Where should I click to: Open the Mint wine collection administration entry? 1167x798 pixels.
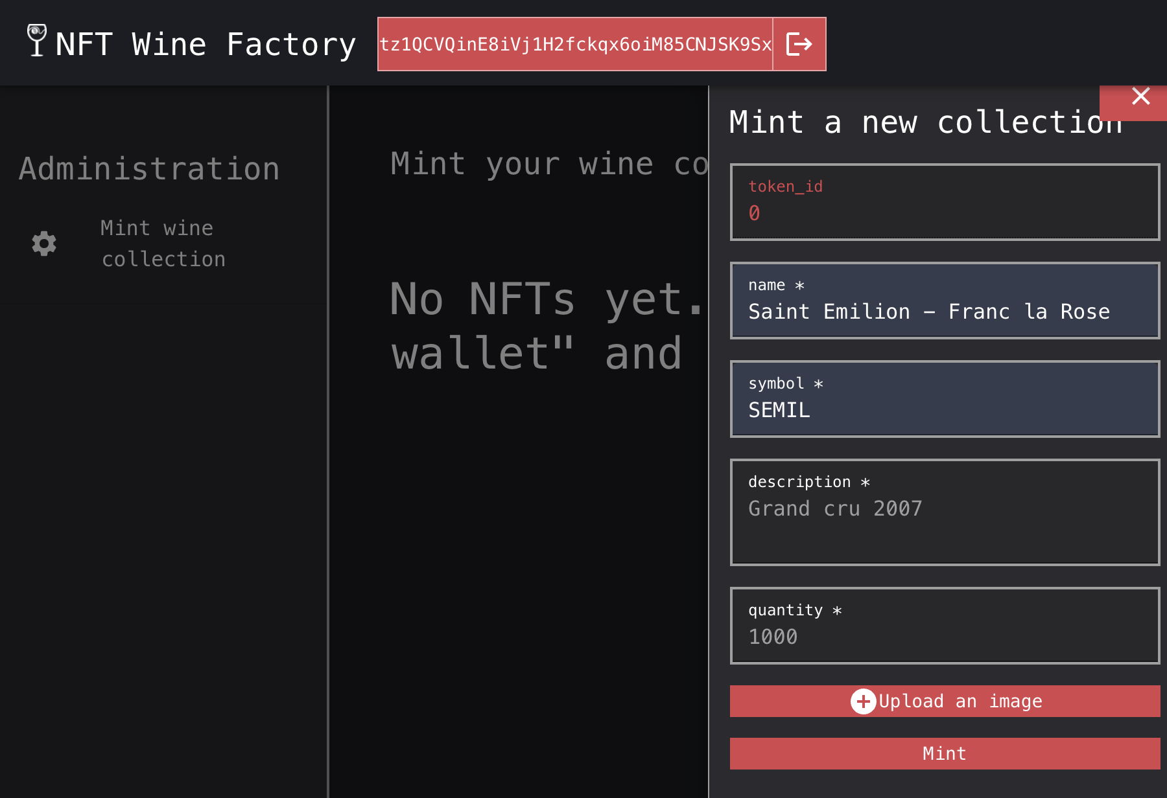pos(163,243)
